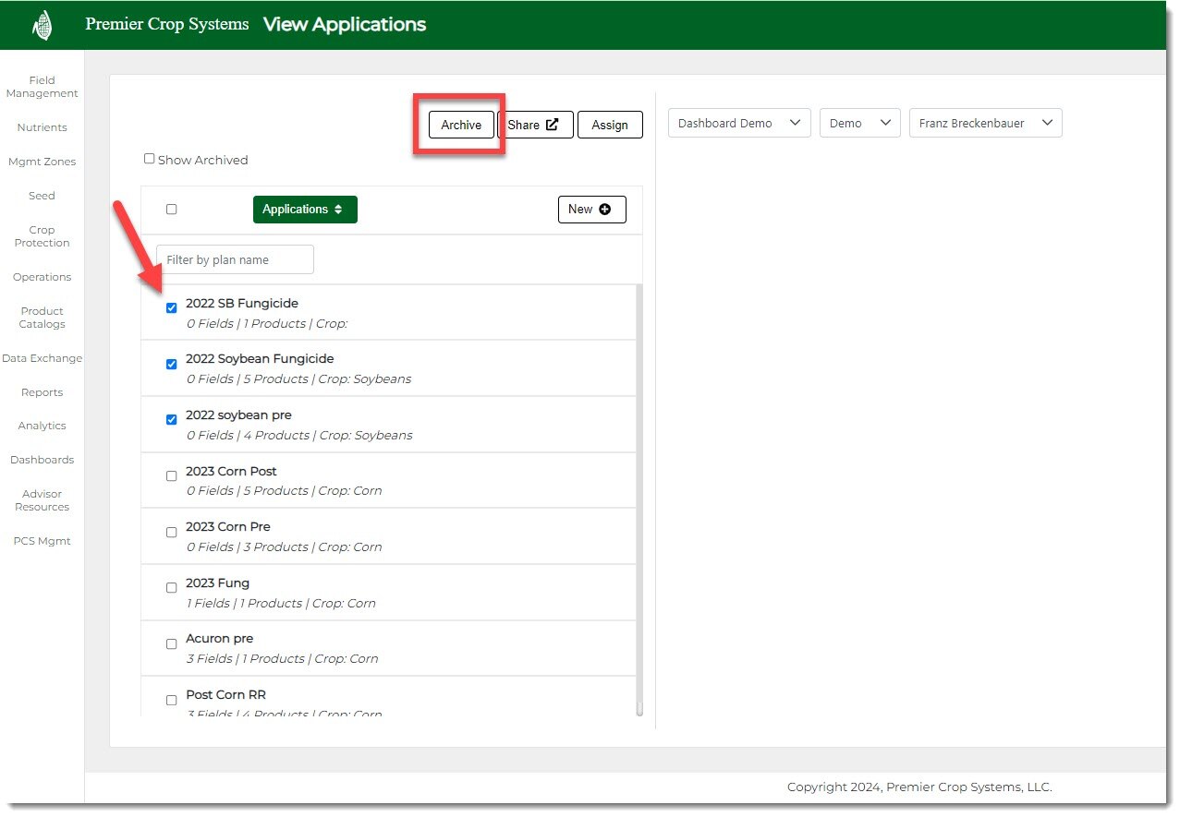Click the Premier Crop Systems corn logo
The image size is (1180, 817).
click(x=42, y=25)
